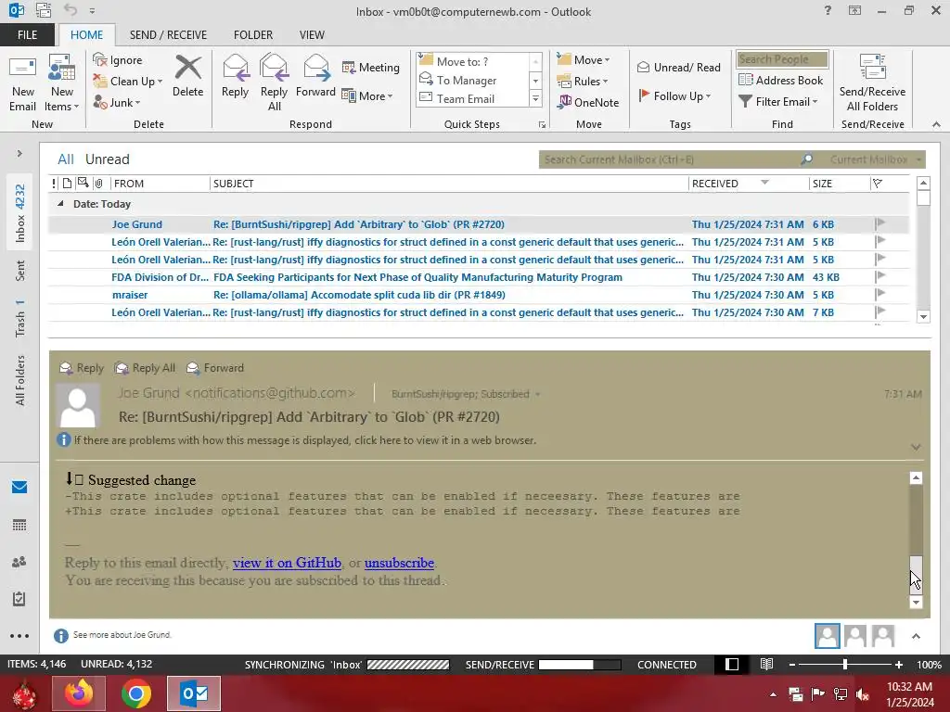This screenshot has width=950, height=712.
Task: Adjust the zoom slider
Action: tap(844, 664)
